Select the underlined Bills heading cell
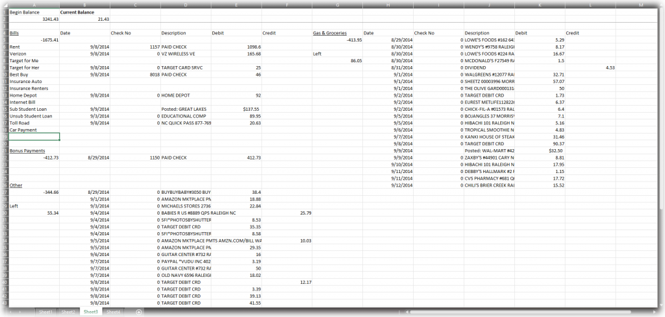 pos(34,33)
